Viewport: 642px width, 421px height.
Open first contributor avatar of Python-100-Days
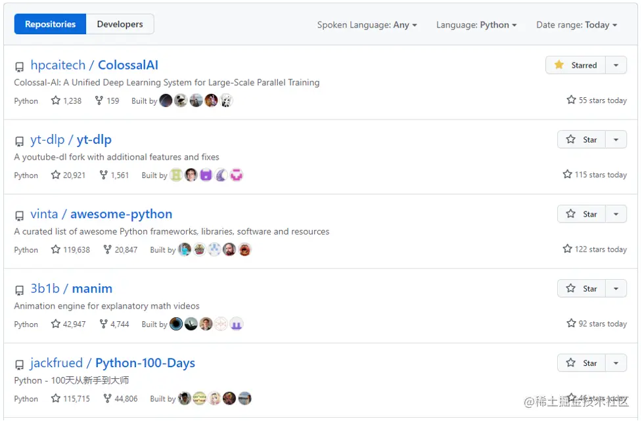[185, 399]
